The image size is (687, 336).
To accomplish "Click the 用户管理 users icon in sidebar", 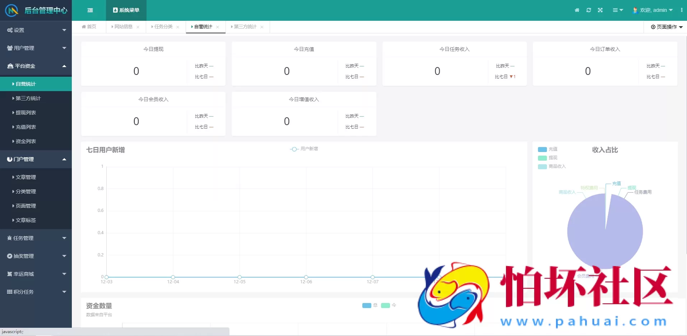I will click(9, 48).
